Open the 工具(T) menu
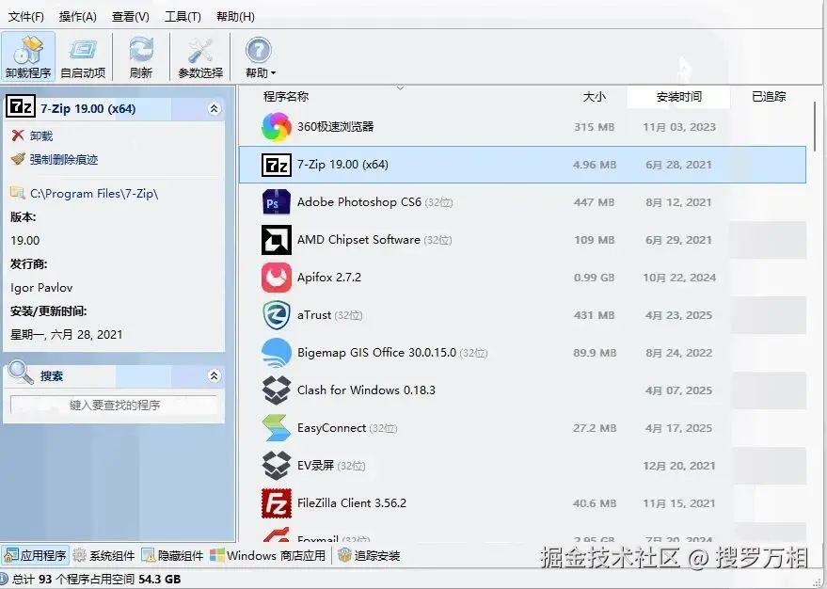Image resolution: width=827 pixels, height=589 pixels. click(183, 17)
